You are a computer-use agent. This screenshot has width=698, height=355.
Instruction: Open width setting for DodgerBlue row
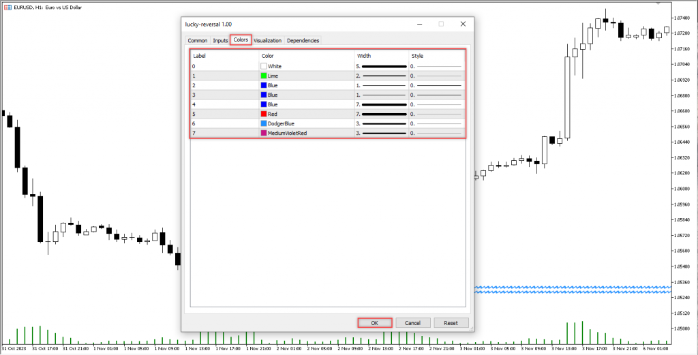[382, 124]
